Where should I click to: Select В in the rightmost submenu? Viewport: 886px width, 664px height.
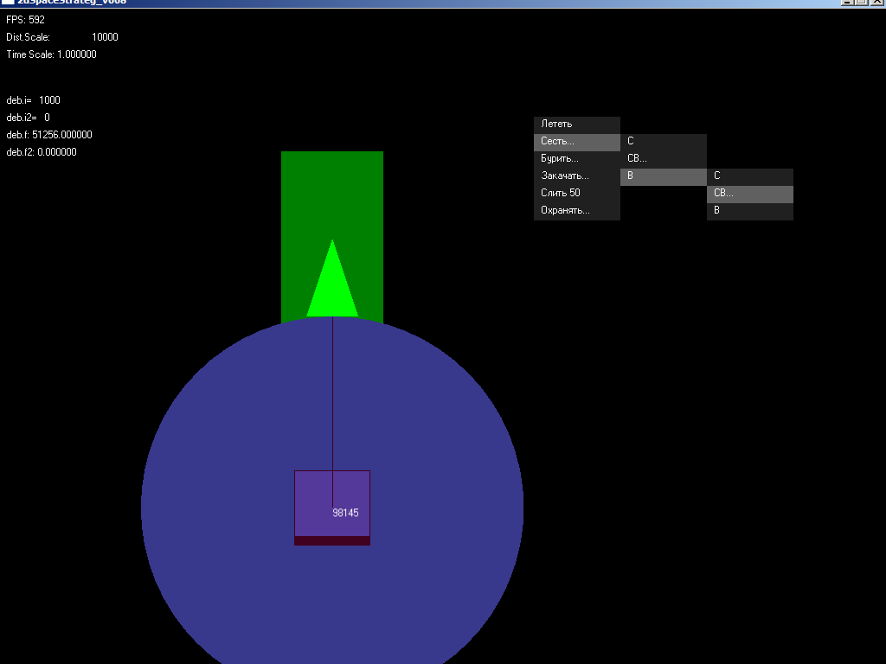click(x=749, y=211)
